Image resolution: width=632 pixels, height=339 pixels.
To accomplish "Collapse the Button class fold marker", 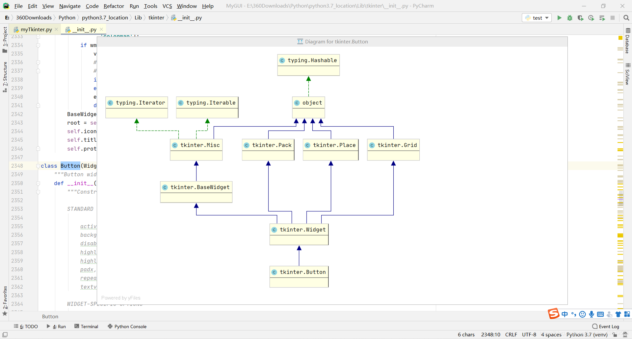I will click(38, 166).
